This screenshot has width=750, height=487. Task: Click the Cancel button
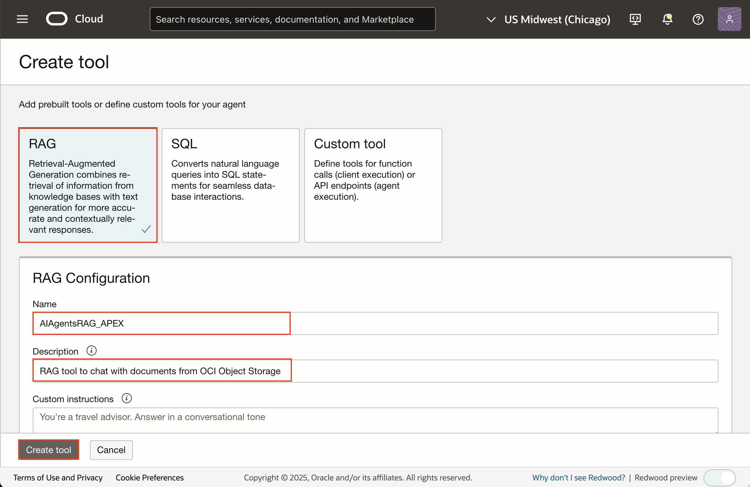coord(111,449)
